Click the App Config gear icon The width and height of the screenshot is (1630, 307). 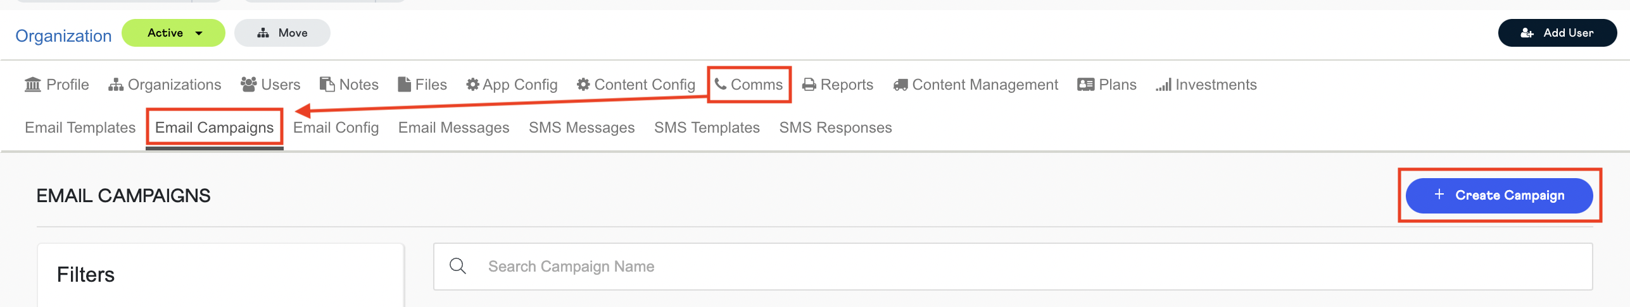tap(472, 85)
